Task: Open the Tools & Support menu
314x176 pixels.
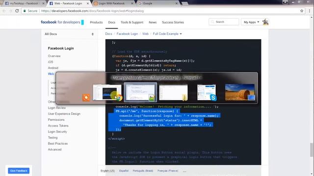Action: pos(132,22)
